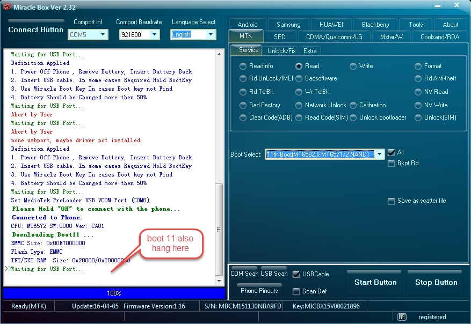This screenshot has width=471, height=324.
Task: Select Rd TelBk radio button
Action: pyautogui.click(x=243, y=92)
